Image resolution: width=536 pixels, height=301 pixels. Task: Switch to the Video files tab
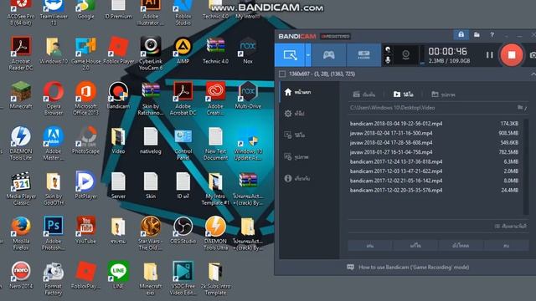(x=404, y=94)
